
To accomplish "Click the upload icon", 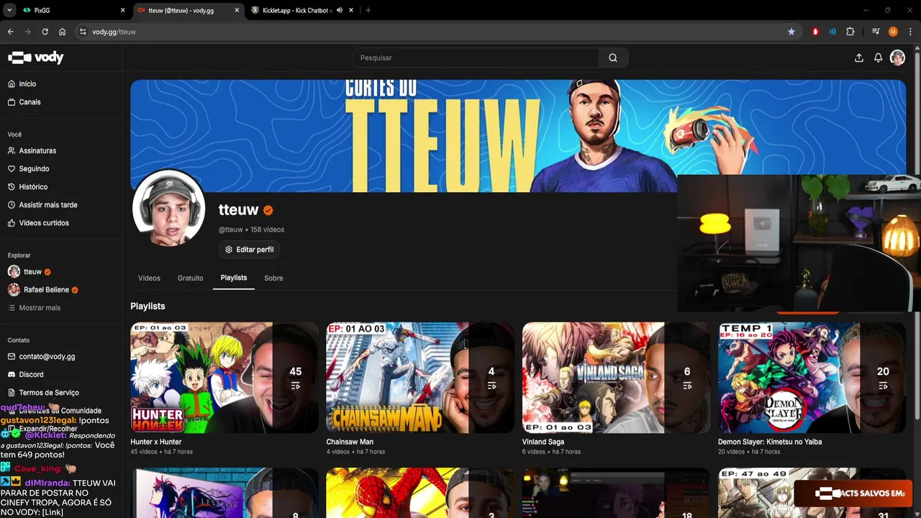I will 858,58.
